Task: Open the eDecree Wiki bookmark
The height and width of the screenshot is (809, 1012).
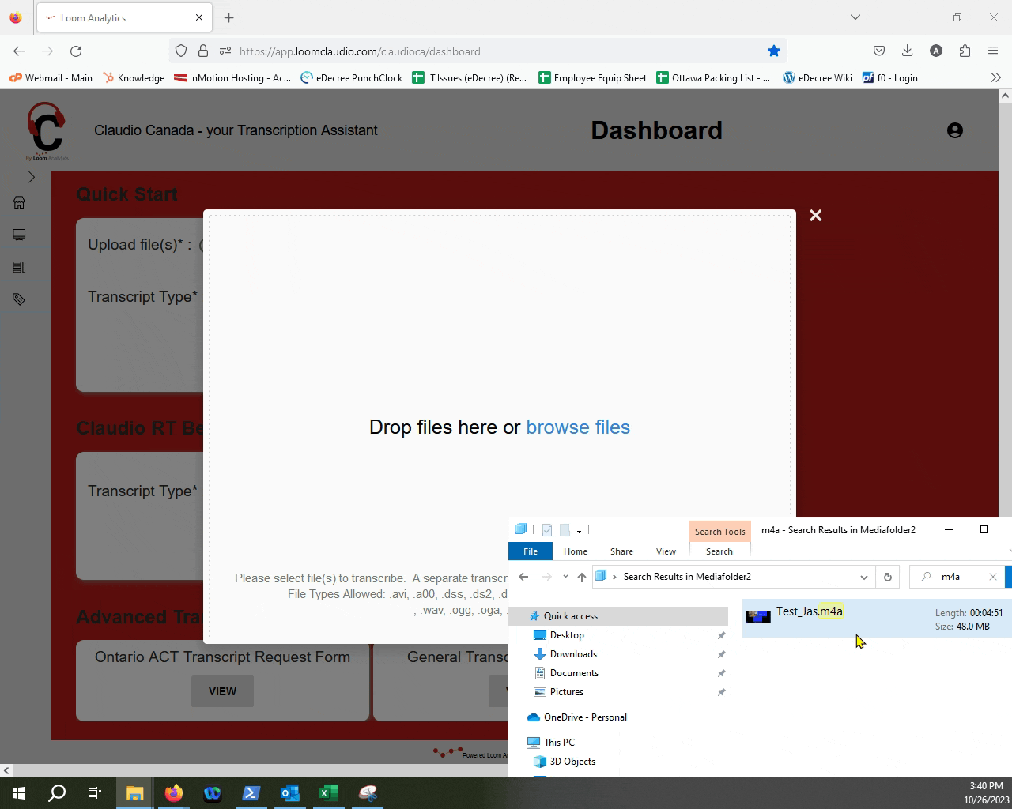Action: (818, 77)
